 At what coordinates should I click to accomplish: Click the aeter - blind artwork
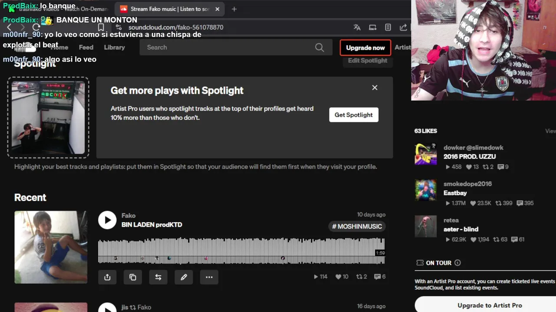(426, 227)
